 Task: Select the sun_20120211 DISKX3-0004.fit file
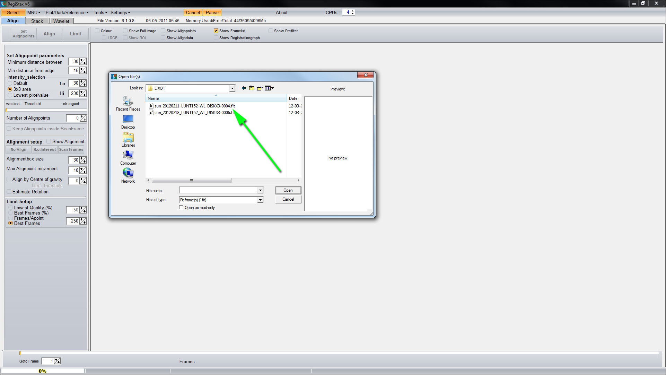click(x=194, y=106)
